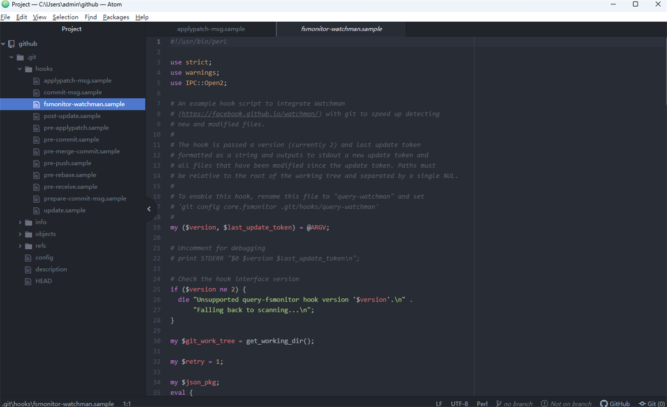The width and height of the screenshot is (667, 407).
Task: Click the objects folder icon
Action: [28, 234]
